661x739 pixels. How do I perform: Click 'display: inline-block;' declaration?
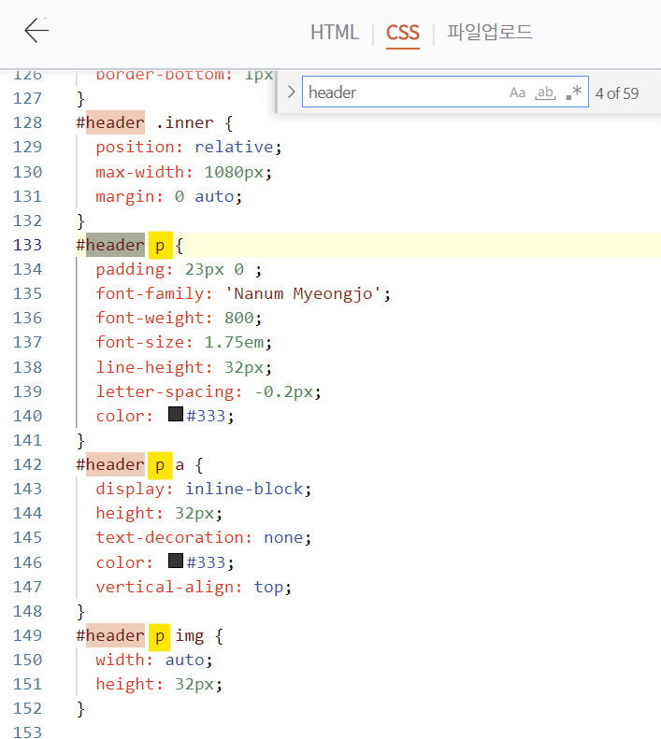pyautogui.click(x=203, y=489)
